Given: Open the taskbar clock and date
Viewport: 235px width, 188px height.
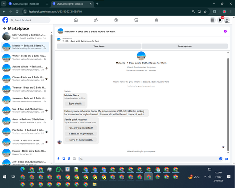Looking at the screenshot, I should [x=219, y=177].
